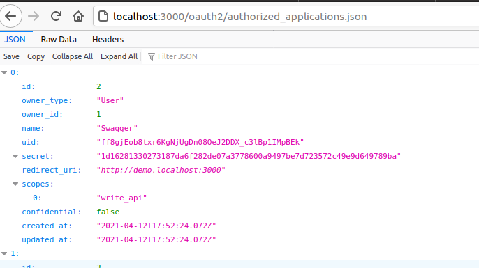Click the scopes index 0 key
The width and height of the screenshot is (479, 268).
pos(37,198)
